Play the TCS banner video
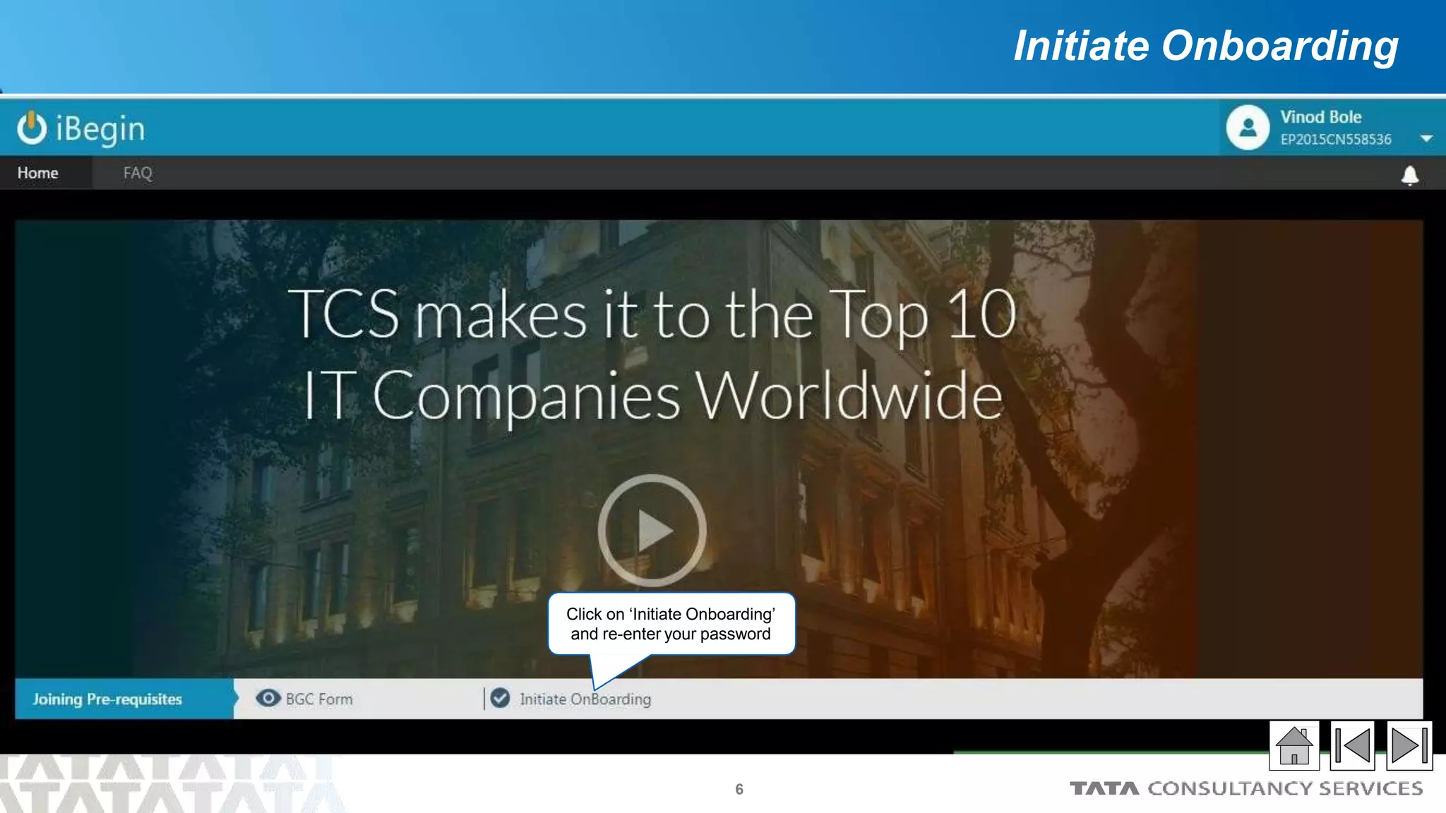Viewport: 1446px width, 813px height. click(x=652, y=530)
